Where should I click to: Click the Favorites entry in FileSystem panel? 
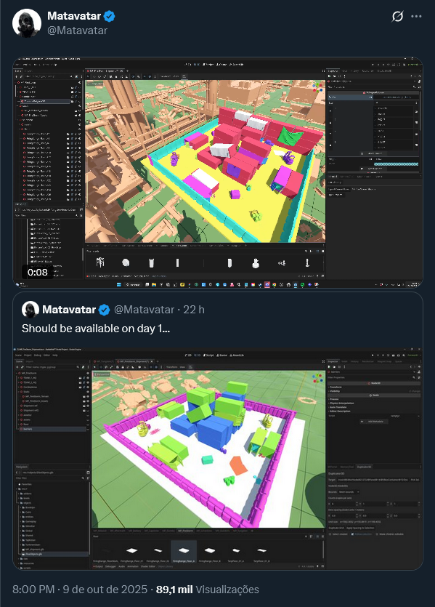pos(25,484)
